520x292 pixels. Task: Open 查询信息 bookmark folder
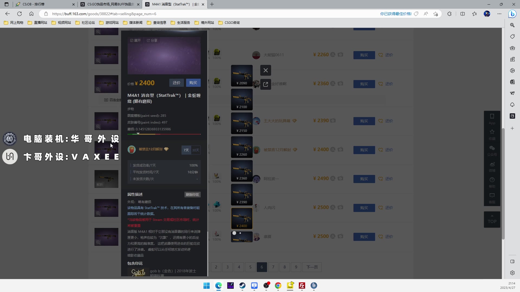click(x=157, y=23)
